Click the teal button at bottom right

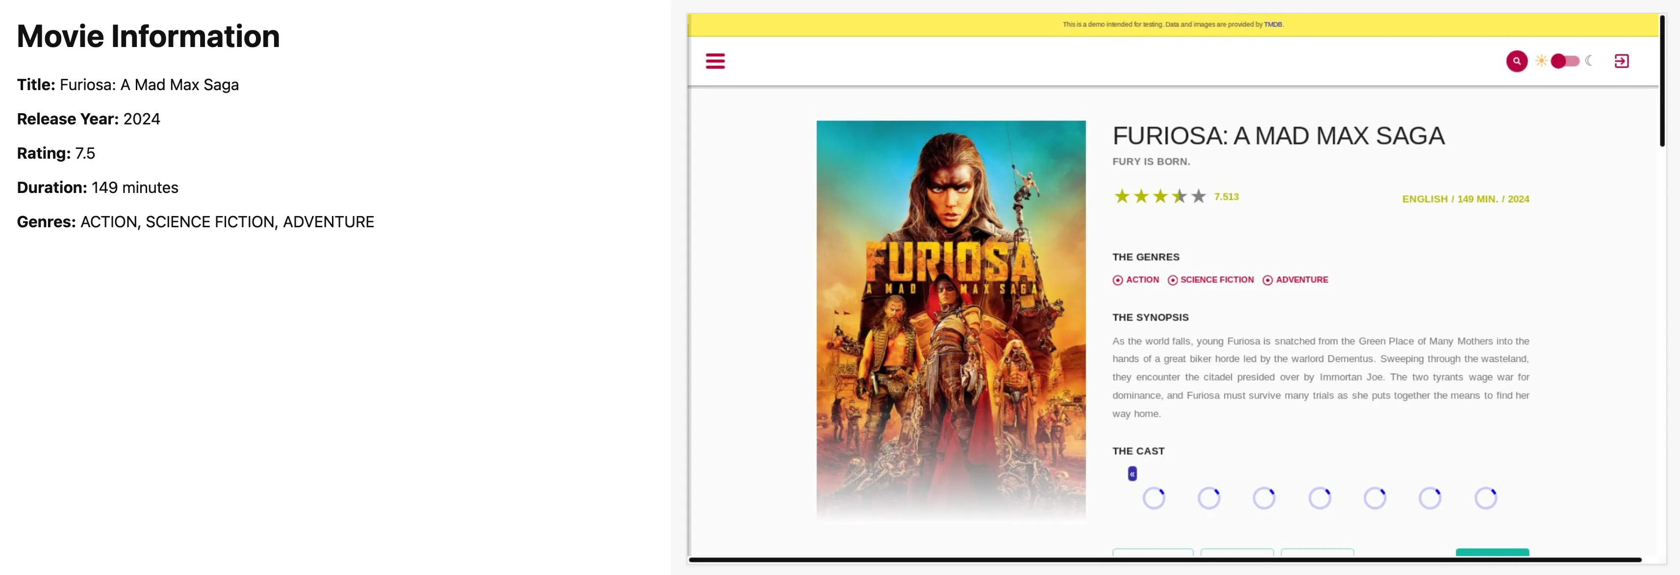1492,552
